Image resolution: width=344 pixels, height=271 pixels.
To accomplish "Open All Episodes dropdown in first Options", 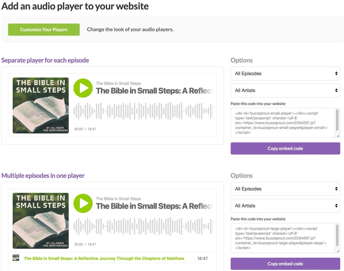I will coord(285,74).
